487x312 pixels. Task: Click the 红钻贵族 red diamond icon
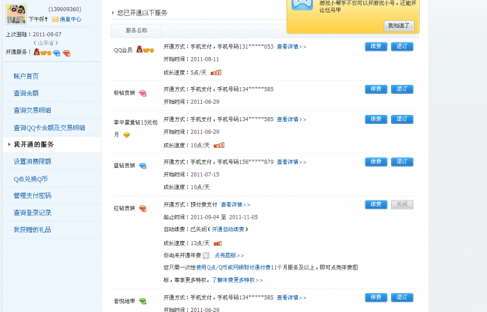pyautogui.click(x=143, y=208)
